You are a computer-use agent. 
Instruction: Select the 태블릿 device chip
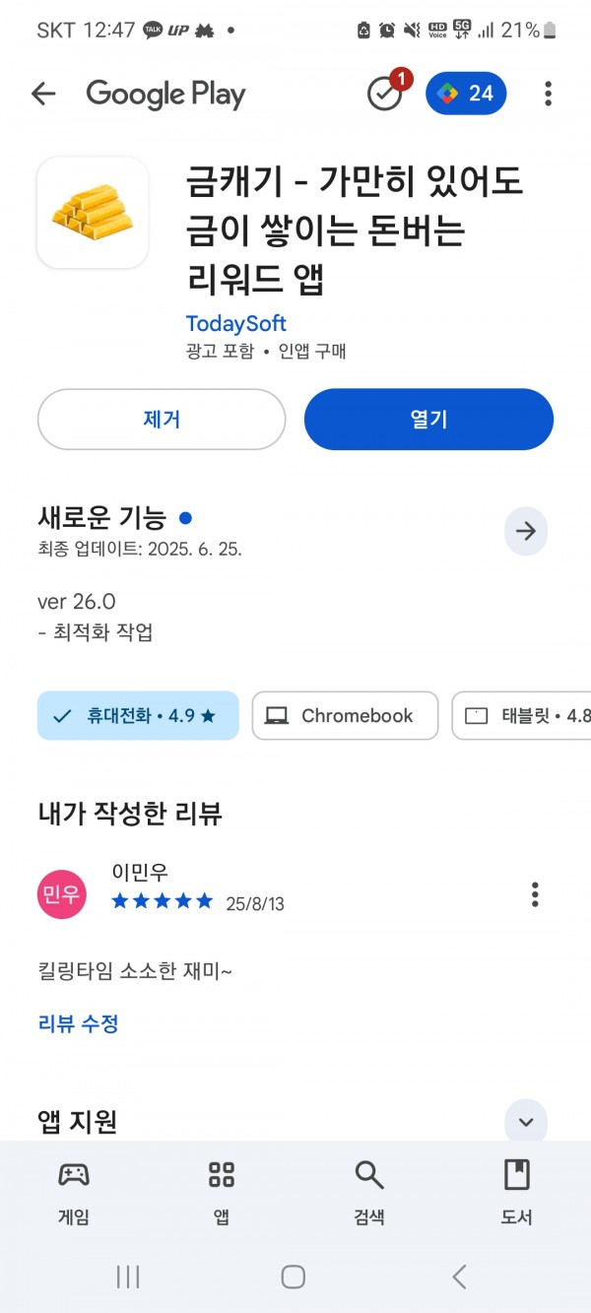522,716
